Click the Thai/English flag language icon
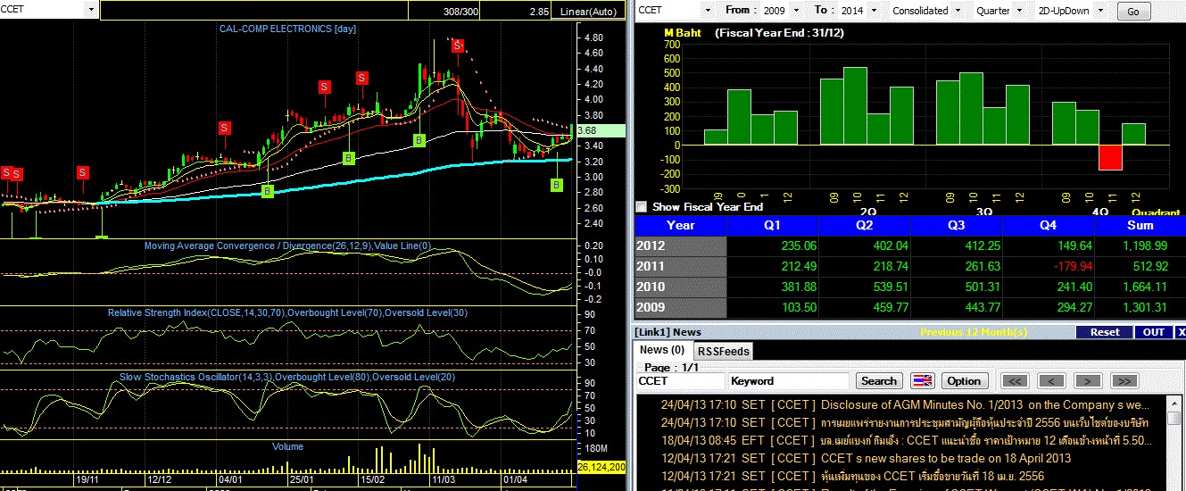This screenshot has width=1186, height=491. pyautogui.click(x=923, y=381)
